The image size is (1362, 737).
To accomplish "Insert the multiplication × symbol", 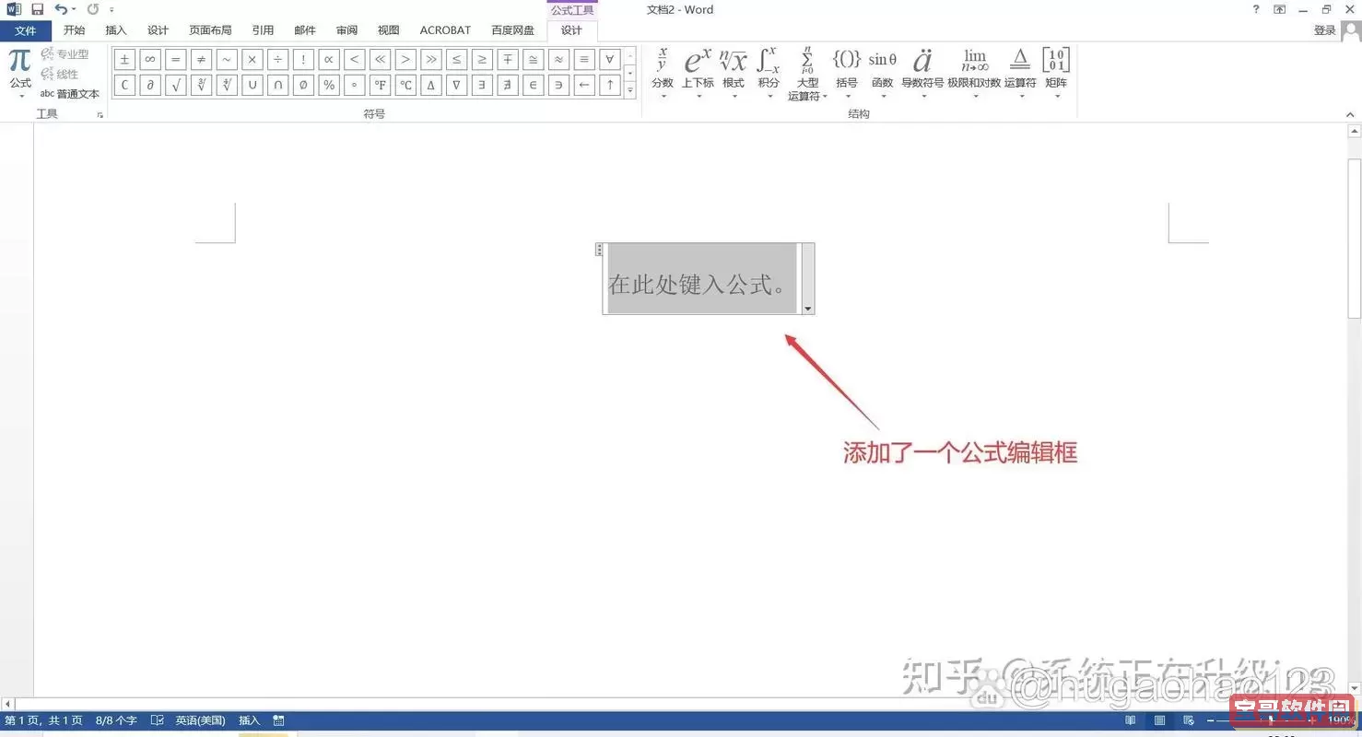I will (x=252, y=60).
